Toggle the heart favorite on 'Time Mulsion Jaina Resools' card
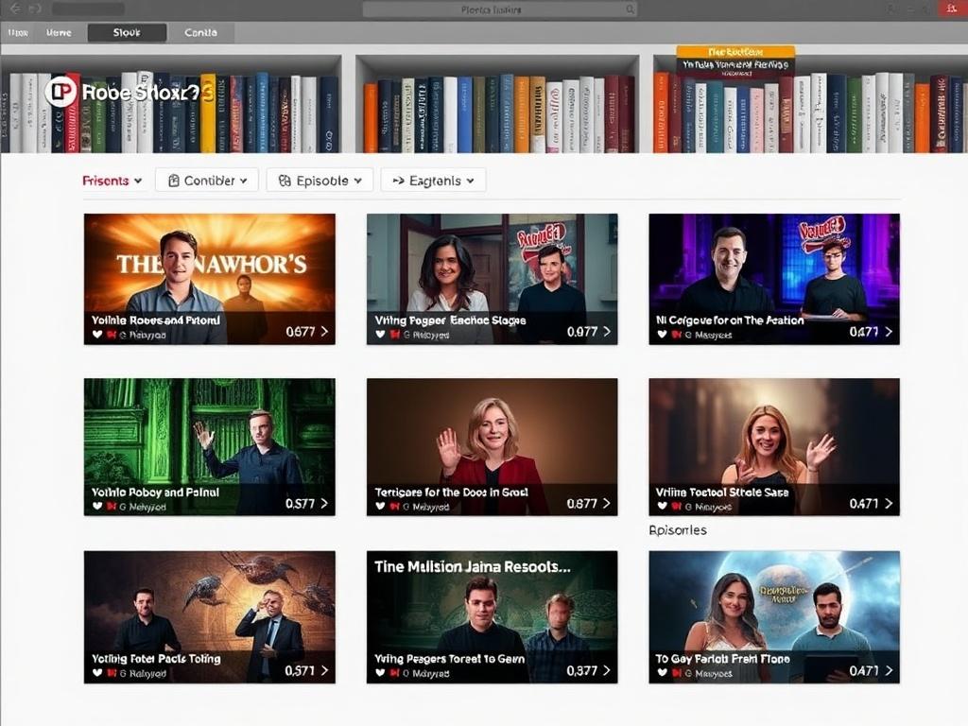The image size is (968, 726). [x=378, y=672]
